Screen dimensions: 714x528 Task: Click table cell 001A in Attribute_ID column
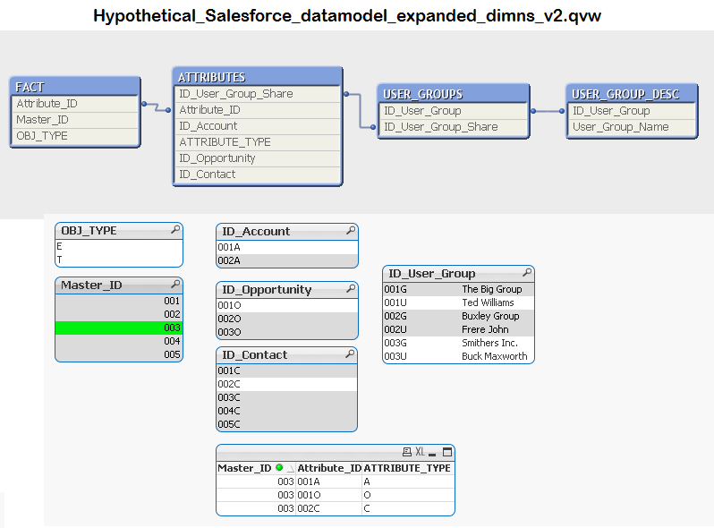coord(329,481)
